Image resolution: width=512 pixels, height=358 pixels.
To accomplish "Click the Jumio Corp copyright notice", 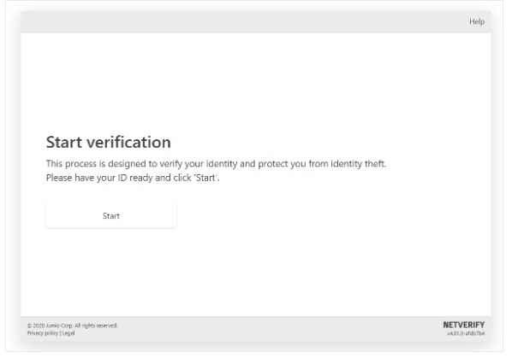I will (72, 326).
